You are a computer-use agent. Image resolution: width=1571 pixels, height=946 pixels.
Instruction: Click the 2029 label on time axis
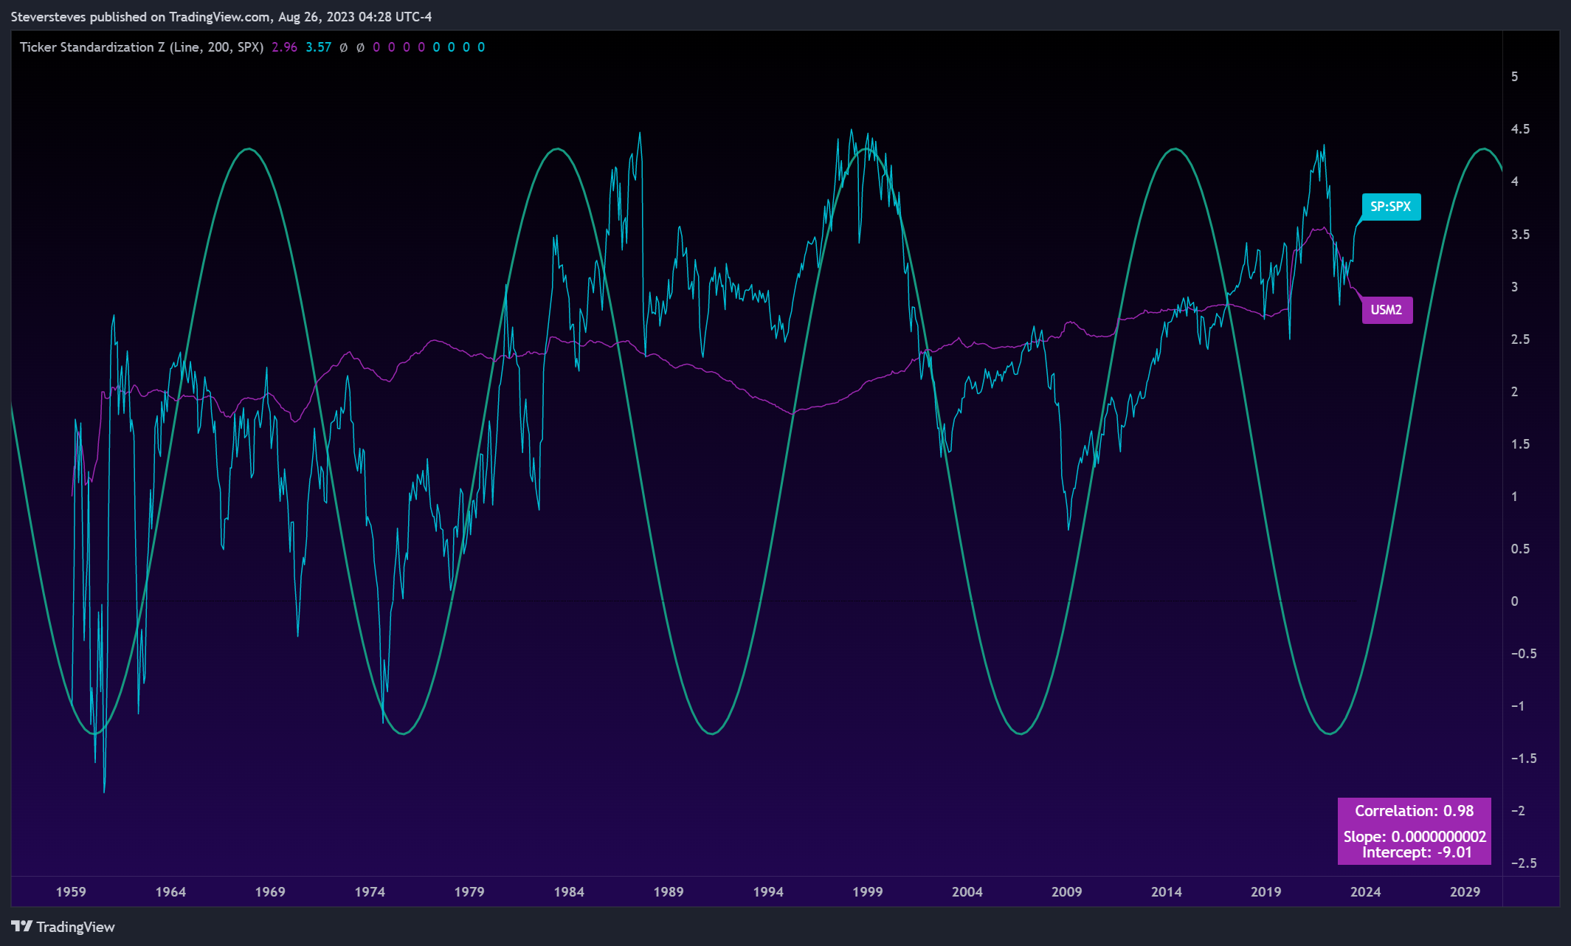[1465, 891]
